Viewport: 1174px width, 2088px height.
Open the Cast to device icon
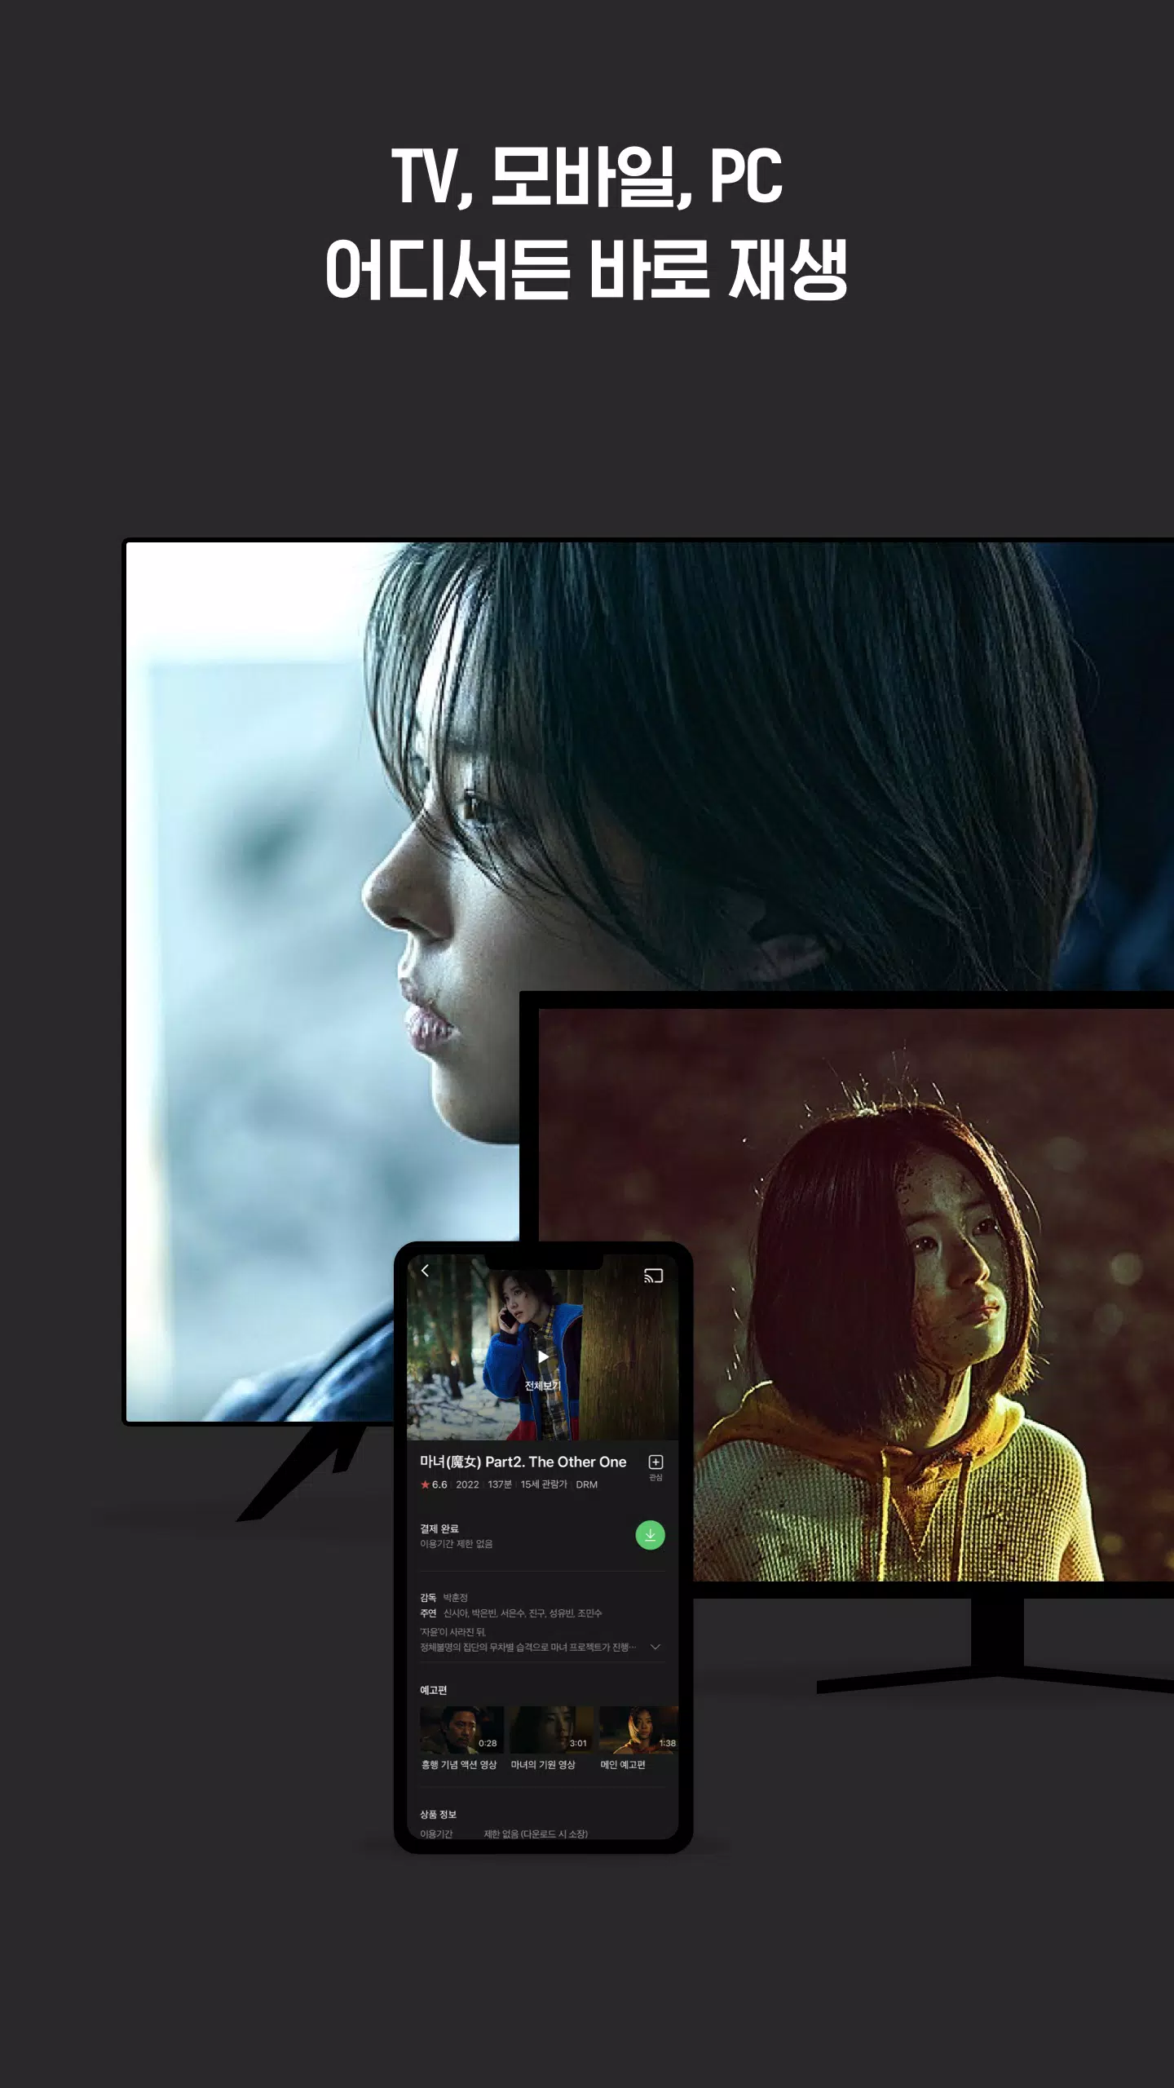[x=653, y=1276]
